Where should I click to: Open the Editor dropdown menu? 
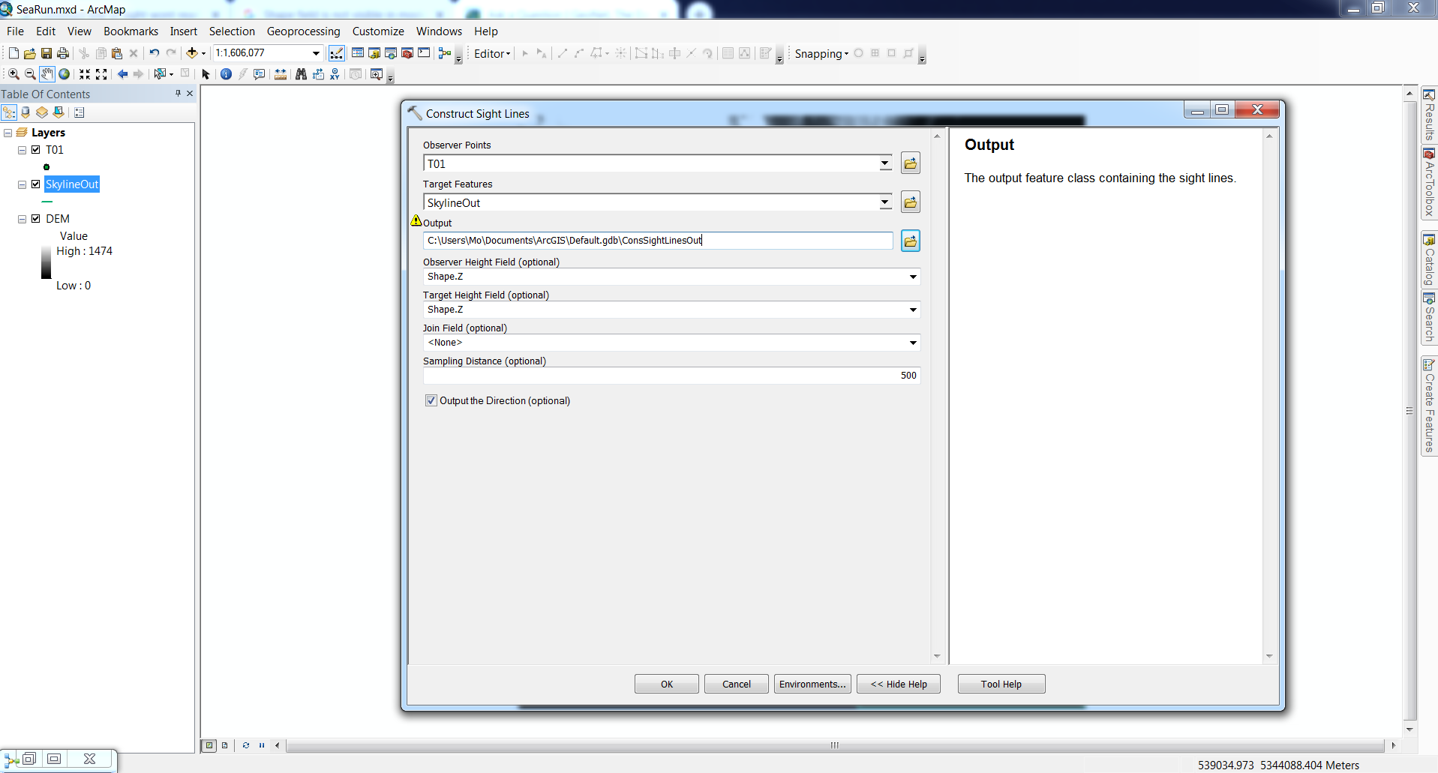[x=492, y=53]
